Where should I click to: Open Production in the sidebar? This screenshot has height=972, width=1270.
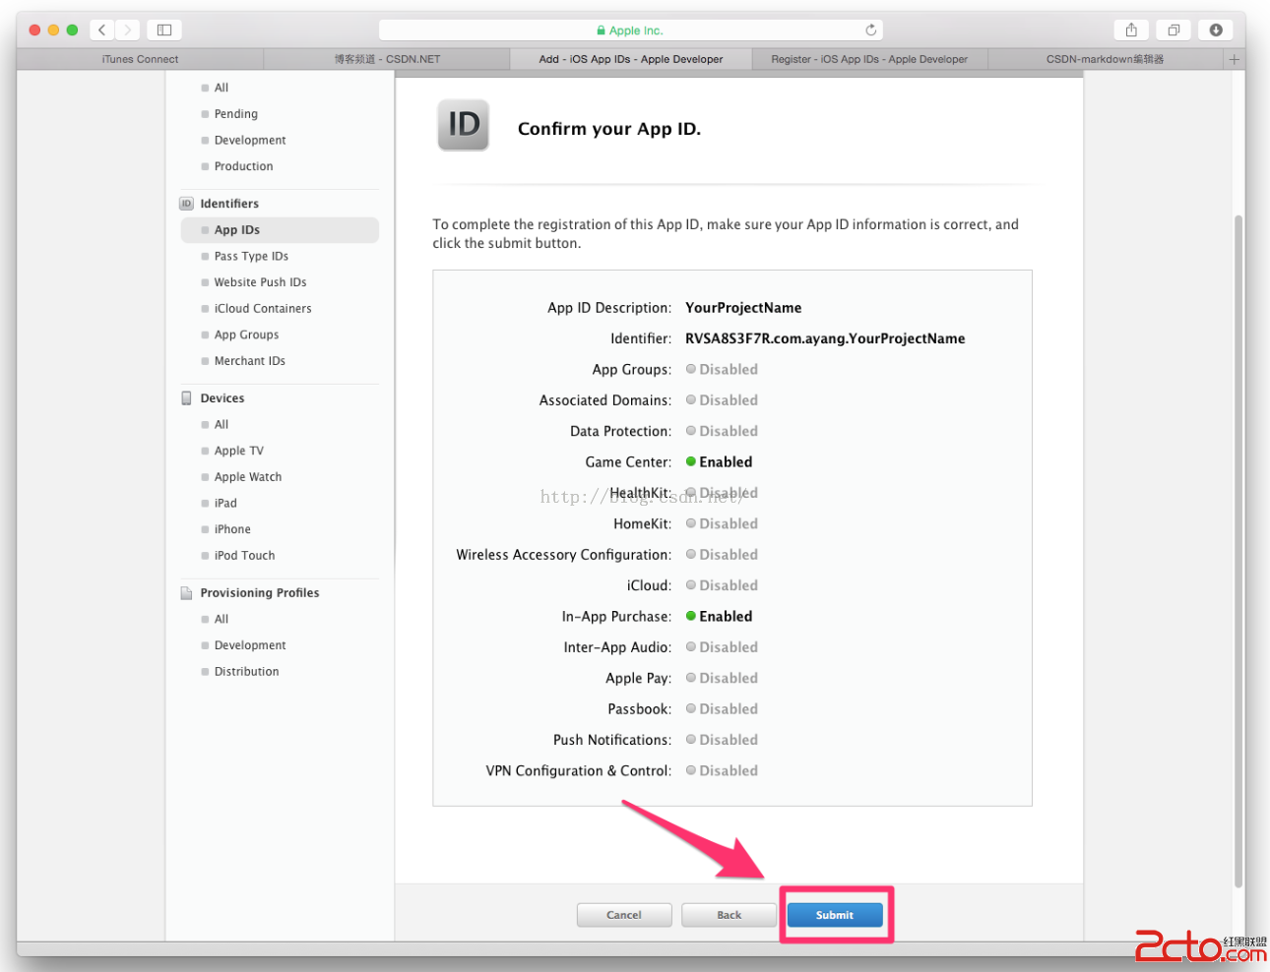pyautogui.click(x=244, y=166)
